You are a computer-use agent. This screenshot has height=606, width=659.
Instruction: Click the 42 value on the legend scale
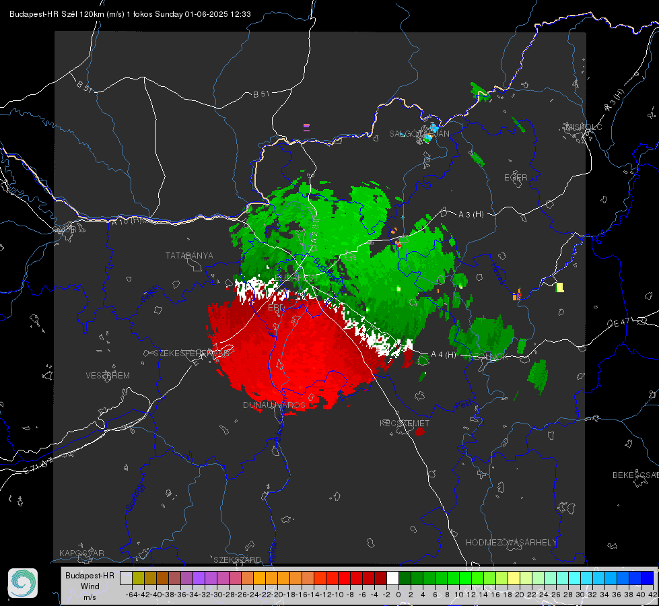click(653, 595)
